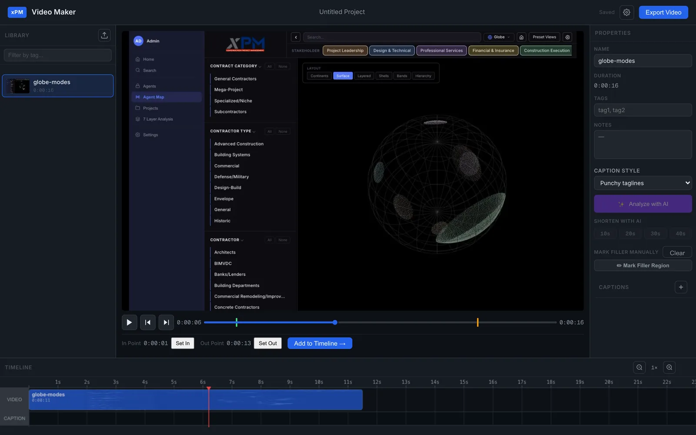Click the orange out-point marker
This screenshot has height=435, width=696.
(x=478, y=322)
